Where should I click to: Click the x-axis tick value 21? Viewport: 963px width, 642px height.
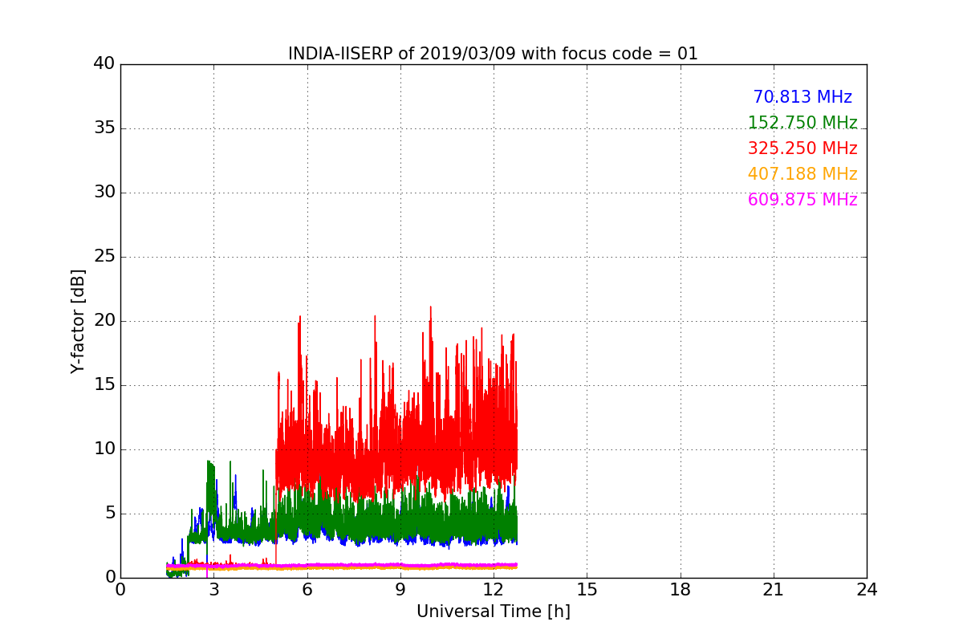[x=774, y=589]
